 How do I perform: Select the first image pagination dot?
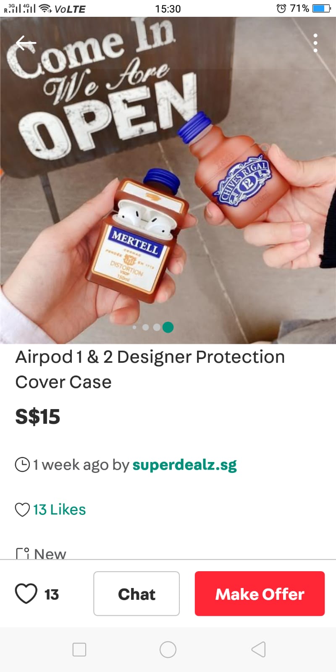pyautogui.click(x=134, y=327)
